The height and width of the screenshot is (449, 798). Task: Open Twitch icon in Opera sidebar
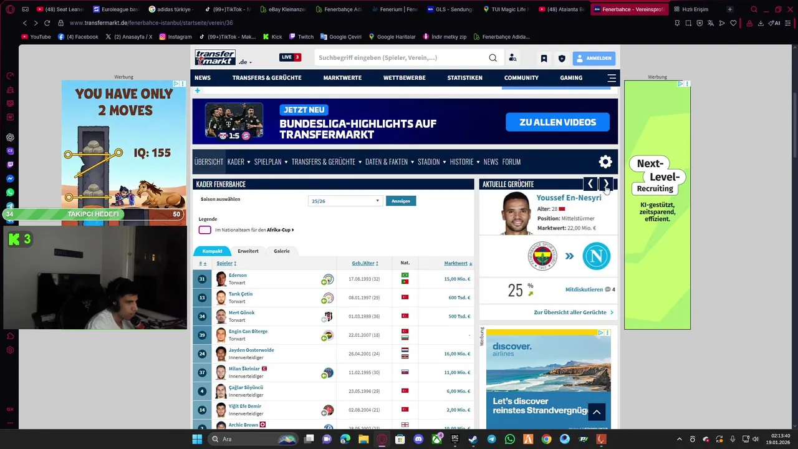point(10,165)
